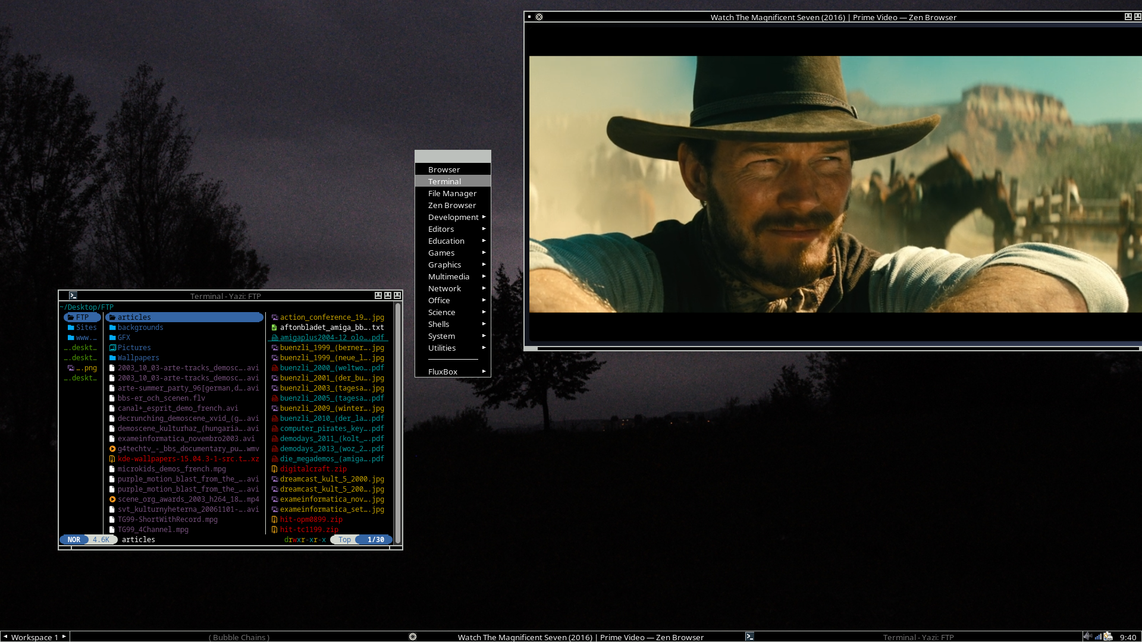Click the clock in the system tray

click(1128, 637)
